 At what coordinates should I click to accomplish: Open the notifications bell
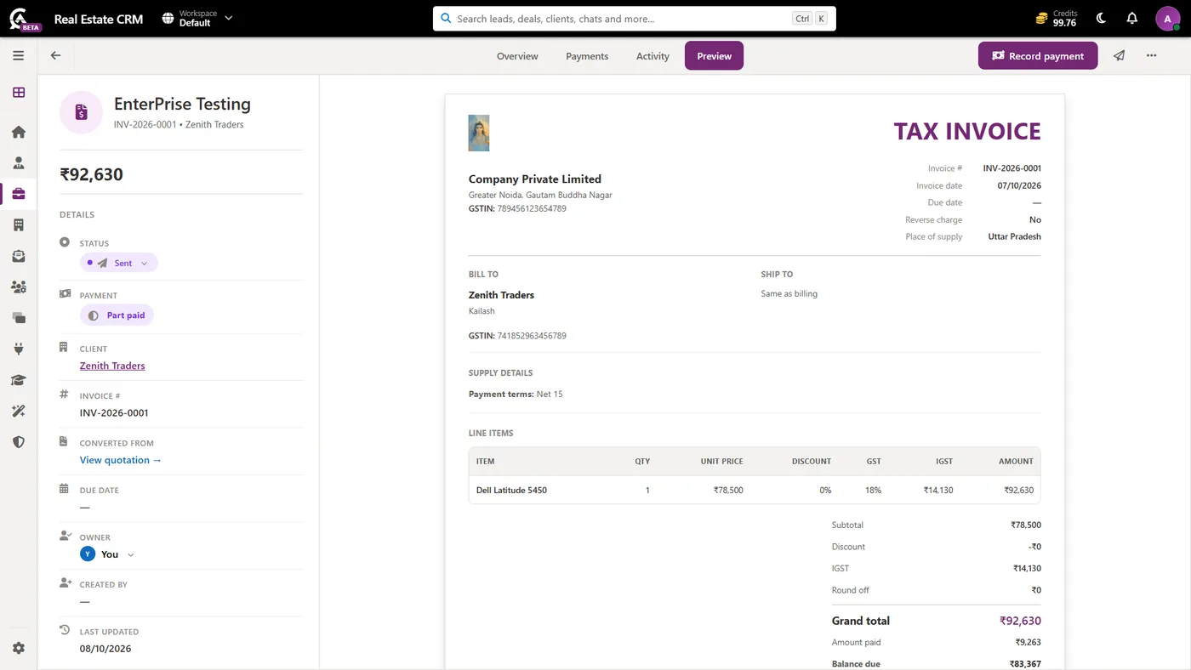(1131, 18)
